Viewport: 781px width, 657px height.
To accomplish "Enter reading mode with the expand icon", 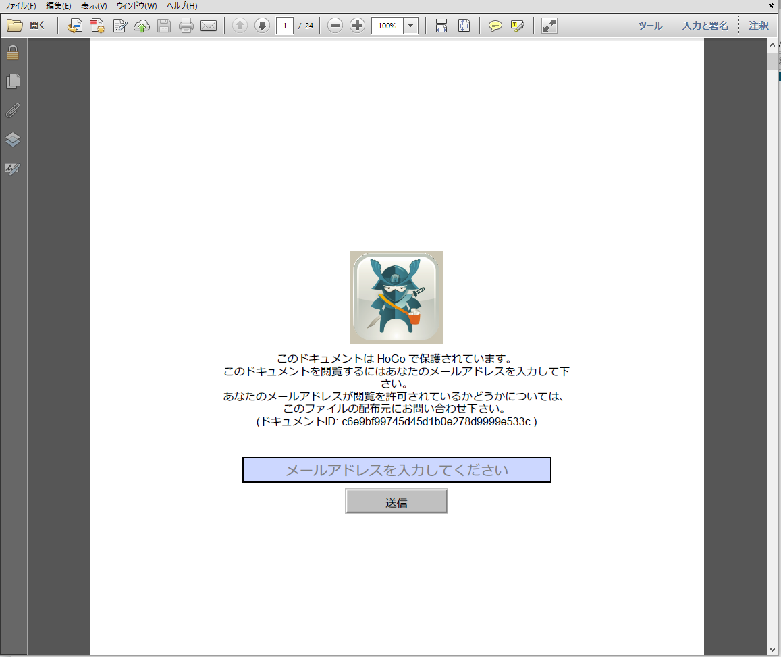I will point(547,26).
